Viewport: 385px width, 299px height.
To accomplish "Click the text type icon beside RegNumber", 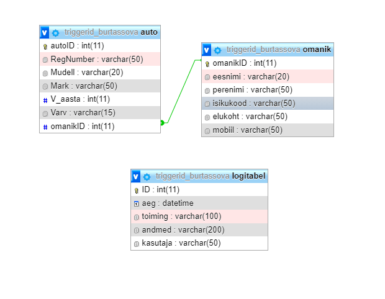I will point(45,60).
